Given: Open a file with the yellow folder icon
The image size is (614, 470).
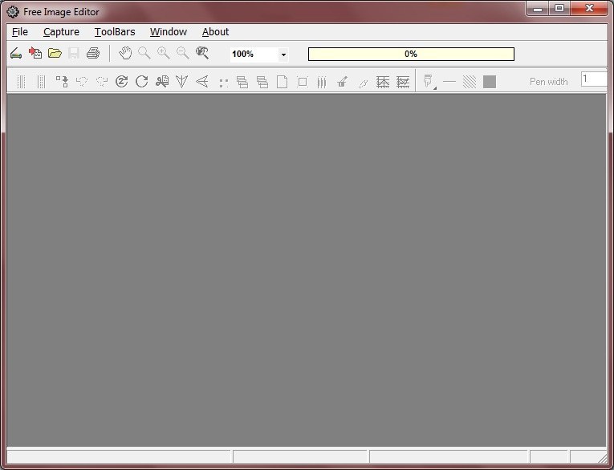Looking at the screenshot, I should 55,53.
